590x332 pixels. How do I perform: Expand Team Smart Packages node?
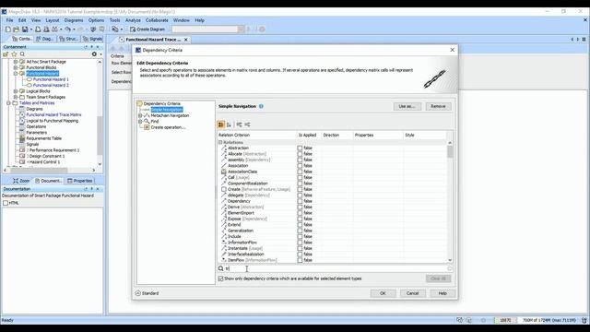click(16, 97)
